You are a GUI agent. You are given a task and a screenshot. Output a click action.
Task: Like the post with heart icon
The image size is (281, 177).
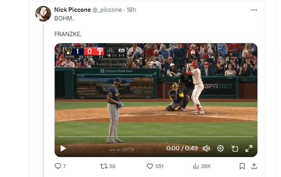pos(150,166)
